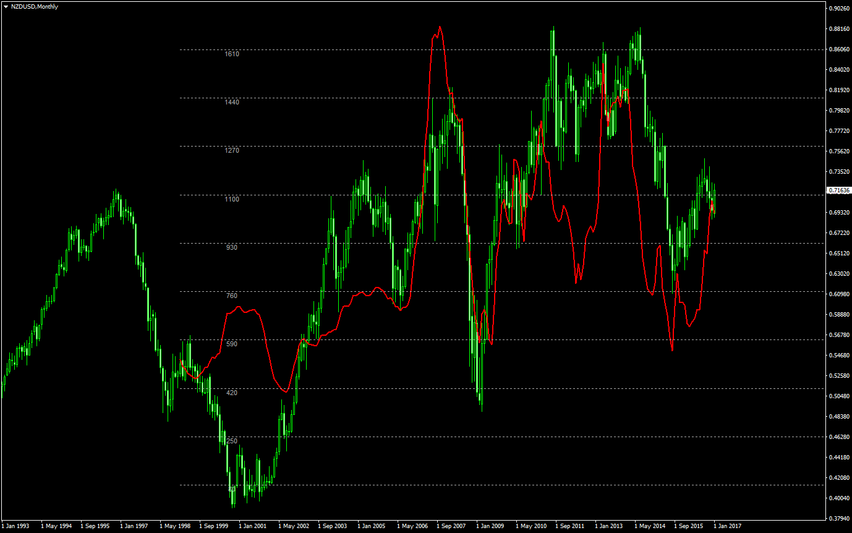Open the chart menu triangle beside NZDUSD,Monthly
852x533 pixels.
point(6,6)
